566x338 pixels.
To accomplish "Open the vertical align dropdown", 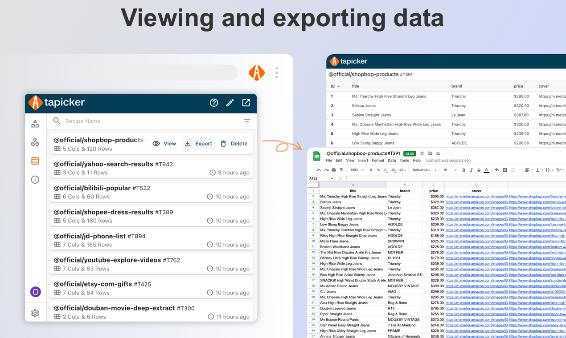I will point(539,170).
